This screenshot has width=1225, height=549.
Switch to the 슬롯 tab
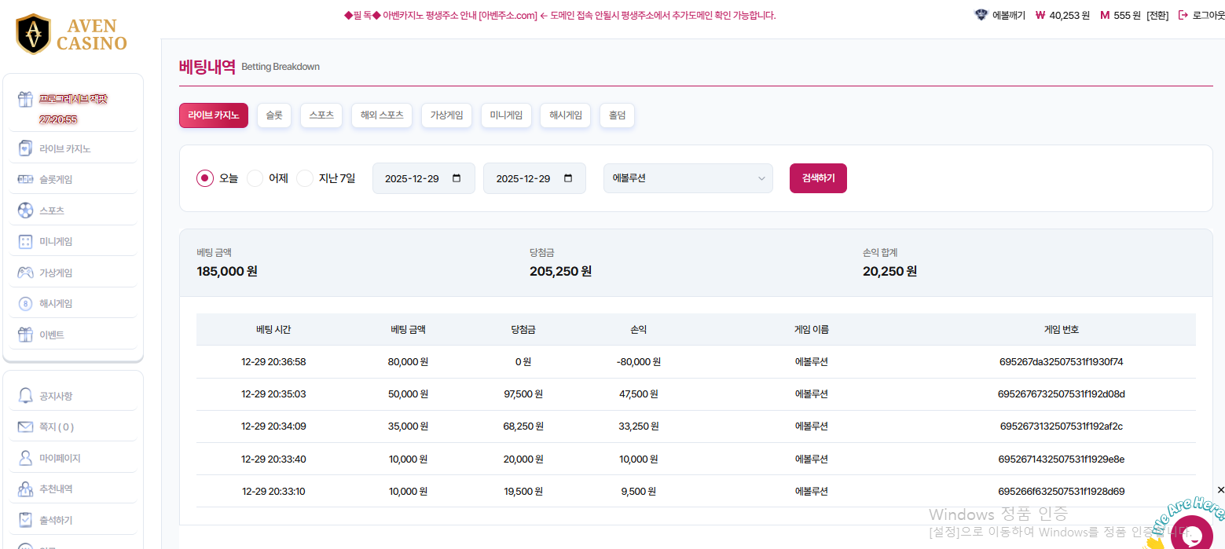point(274,115)
